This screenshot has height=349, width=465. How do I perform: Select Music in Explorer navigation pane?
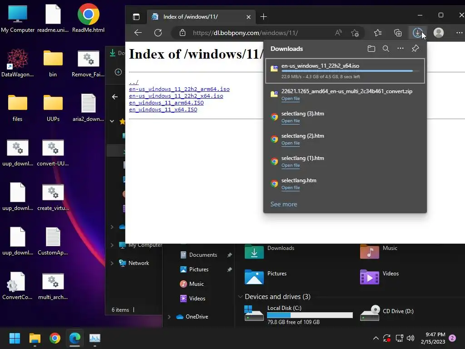click(196, 284)
